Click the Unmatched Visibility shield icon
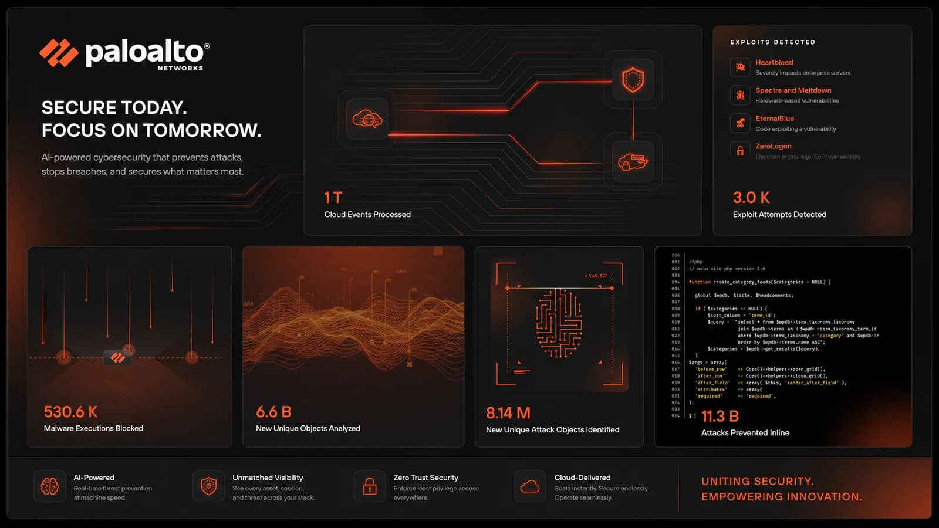The height and width of the screenshot is (528, 939). point(209,486)
